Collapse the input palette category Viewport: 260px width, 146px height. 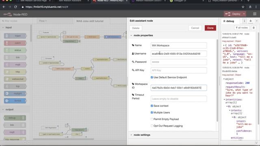click(x=15, y=28)
